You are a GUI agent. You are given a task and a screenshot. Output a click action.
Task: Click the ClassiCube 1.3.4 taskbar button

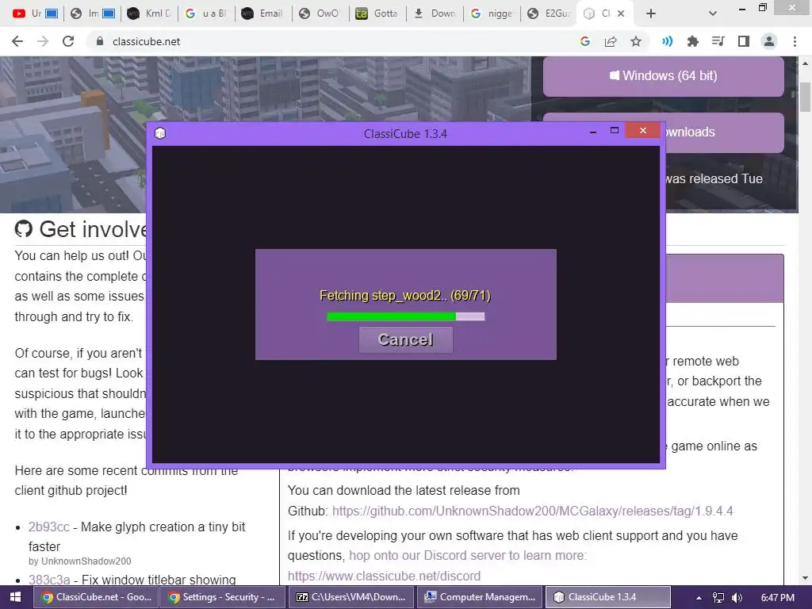click(608, 597)
